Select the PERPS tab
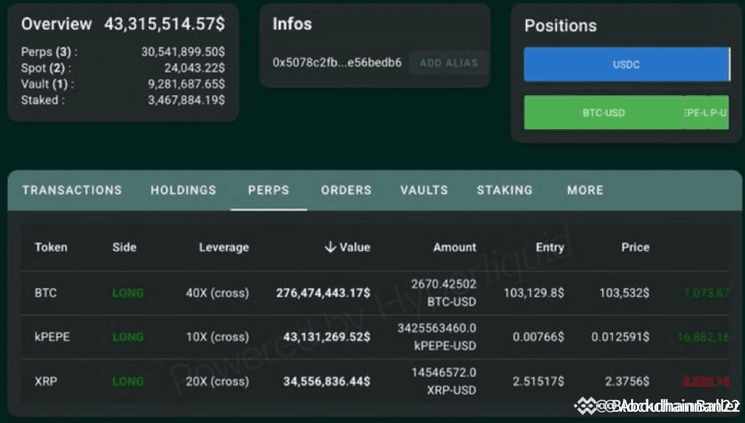The width and height of the screenshot is (745, 423). tap(268, 190)
